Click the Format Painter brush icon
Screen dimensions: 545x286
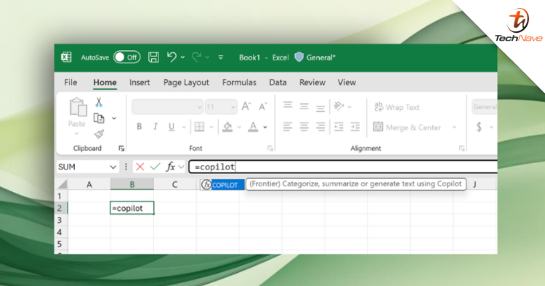tap(99, 134)
